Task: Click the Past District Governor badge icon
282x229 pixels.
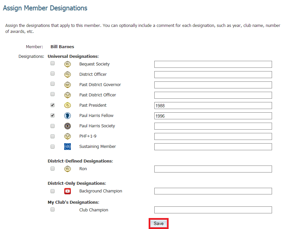Action: (68, 85)
